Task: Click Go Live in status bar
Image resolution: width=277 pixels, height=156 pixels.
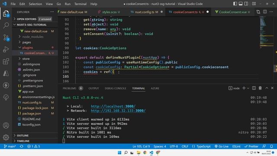Action: pyautogui.click(x=221, y=146)
